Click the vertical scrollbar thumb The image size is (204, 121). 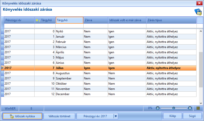point(201,70)
